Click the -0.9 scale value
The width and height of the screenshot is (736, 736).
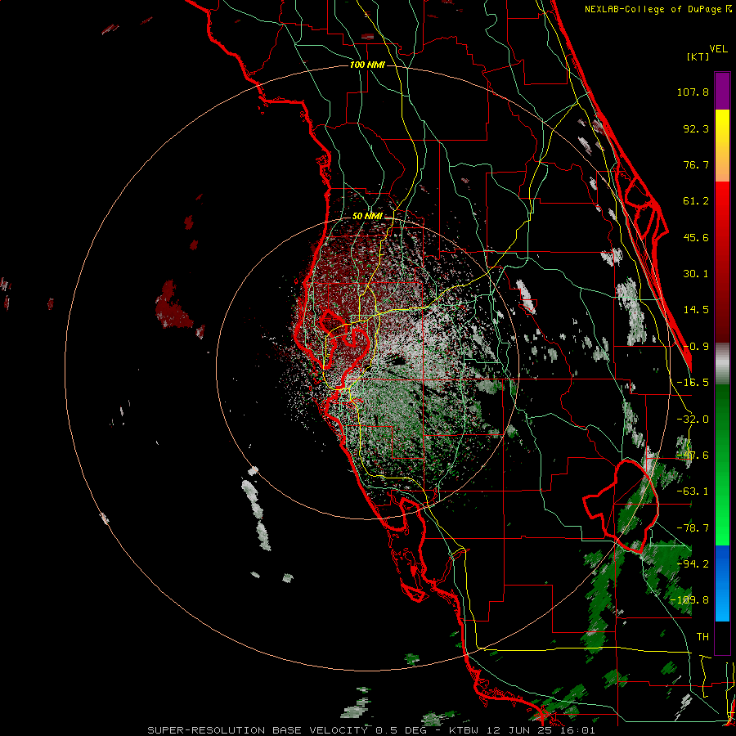point(696,347)
